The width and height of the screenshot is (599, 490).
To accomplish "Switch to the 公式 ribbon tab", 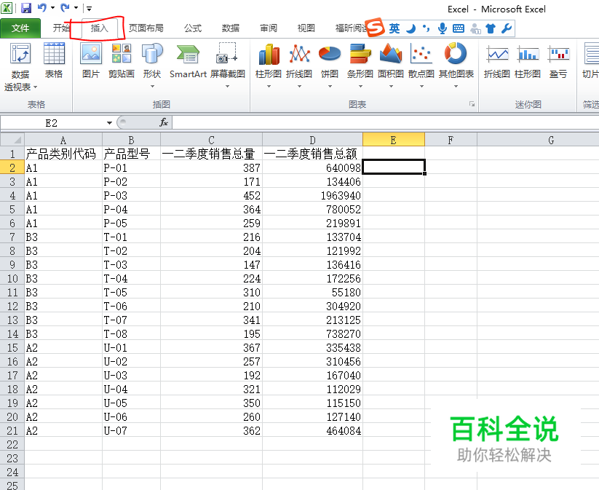I will pyautogui.click(x=193, y=28).
